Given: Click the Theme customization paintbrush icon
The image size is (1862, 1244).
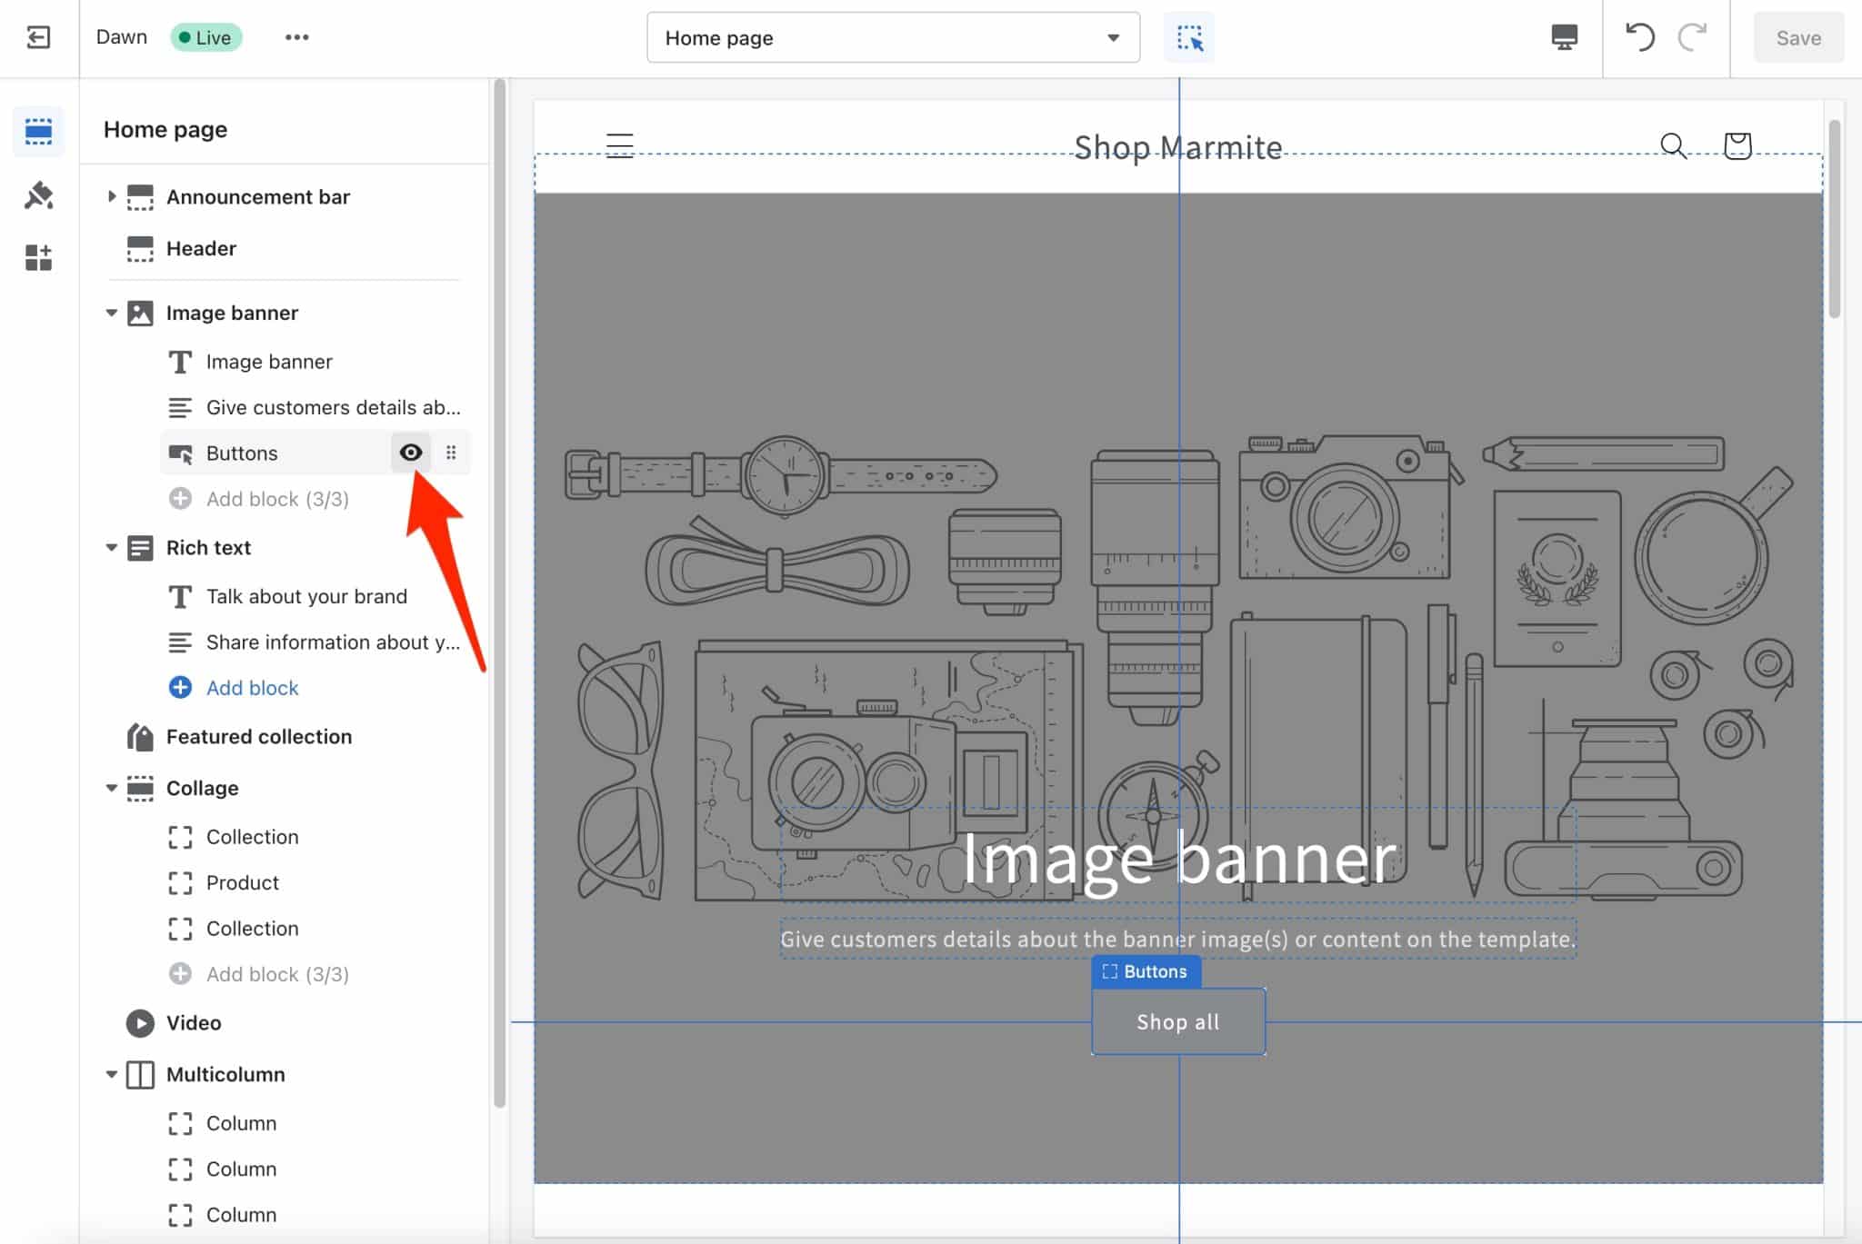Looking at the screenshot, I should [x=37, y=194].
